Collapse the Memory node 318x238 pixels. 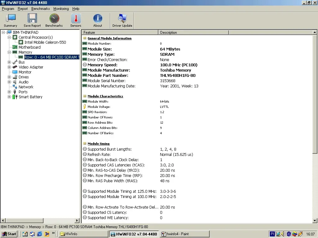[x=9, y=52]
